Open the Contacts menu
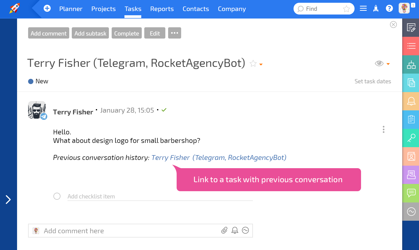Viewport: 419px width, 250px height. [196, 9]
